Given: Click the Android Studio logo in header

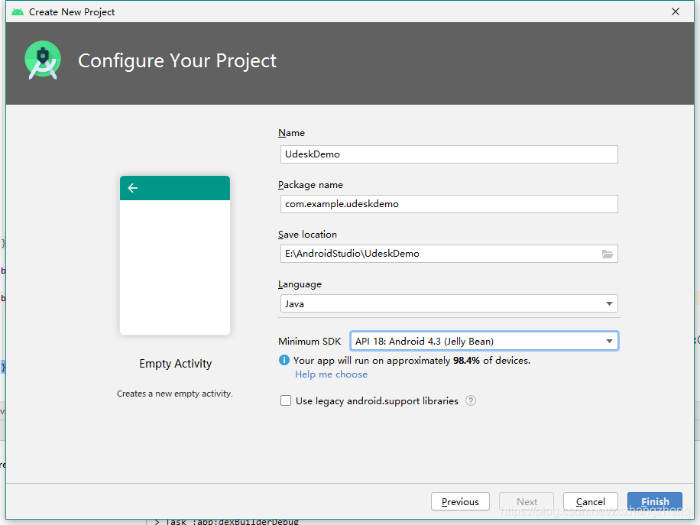Looking at the screenshot, I should pos(43,60).
